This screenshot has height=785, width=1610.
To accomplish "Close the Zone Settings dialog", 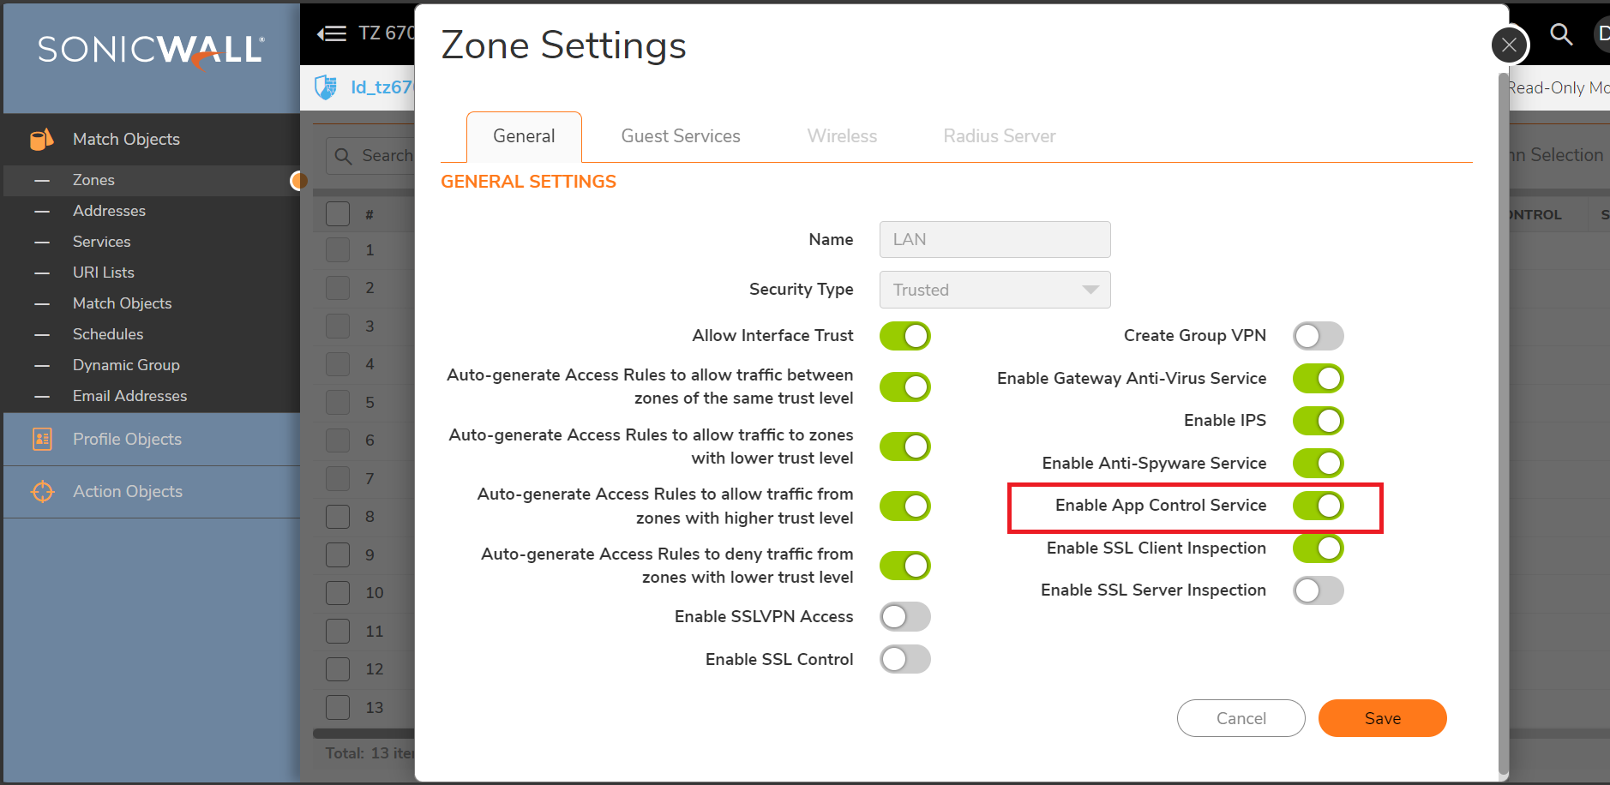I will click(1510, 45).
